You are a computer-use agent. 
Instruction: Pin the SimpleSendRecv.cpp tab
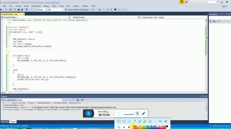21,14
